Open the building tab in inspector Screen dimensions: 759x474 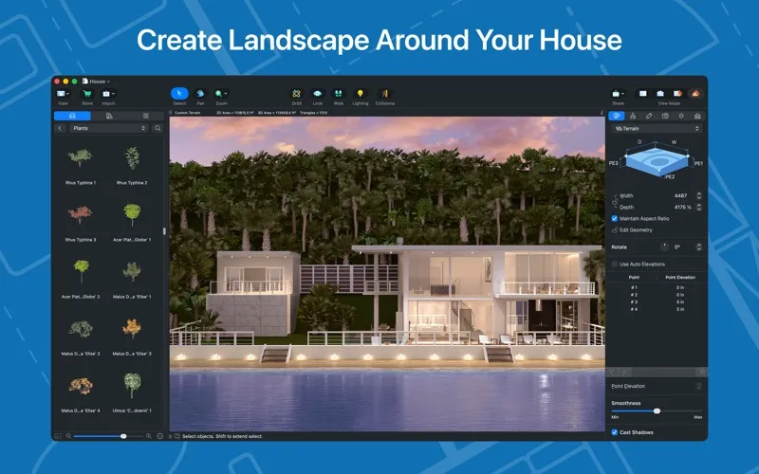633,116
